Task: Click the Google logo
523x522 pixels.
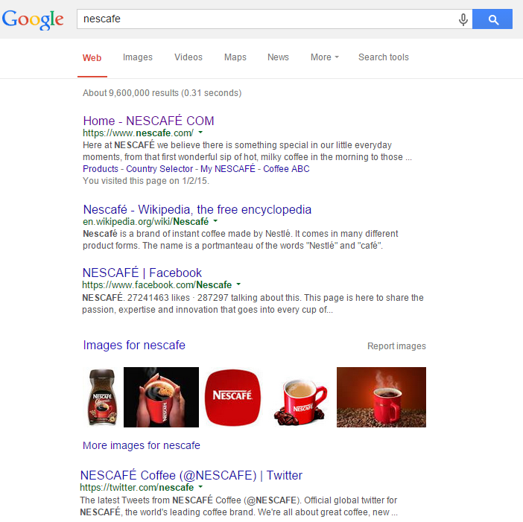Action: tap(33, 19)
